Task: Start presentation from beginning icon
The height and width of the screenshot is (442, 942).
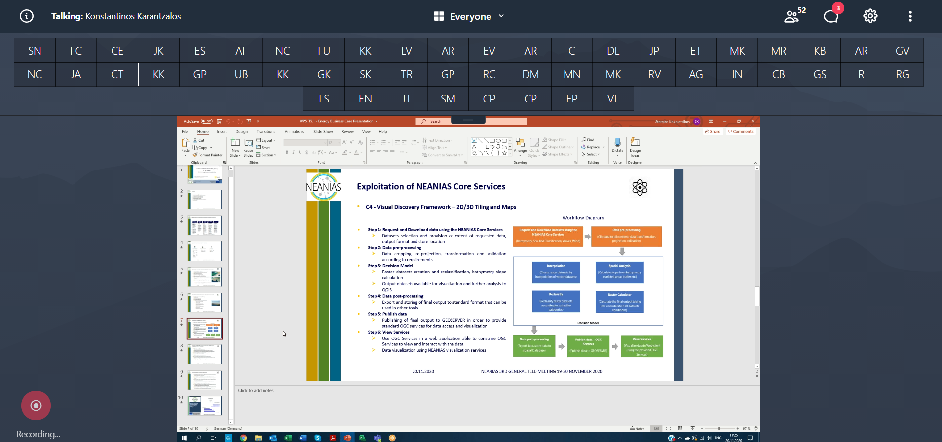Action: 249,121
